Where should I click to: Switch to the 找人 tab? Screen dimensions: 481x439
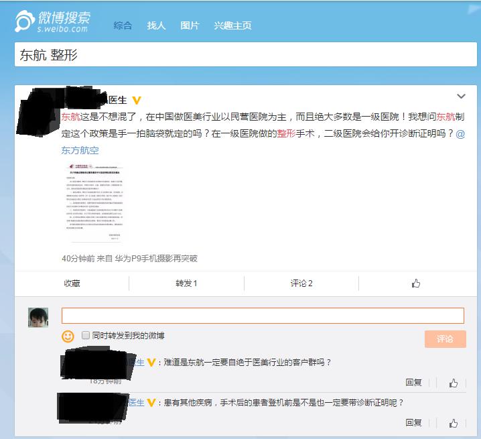point(156,25)
